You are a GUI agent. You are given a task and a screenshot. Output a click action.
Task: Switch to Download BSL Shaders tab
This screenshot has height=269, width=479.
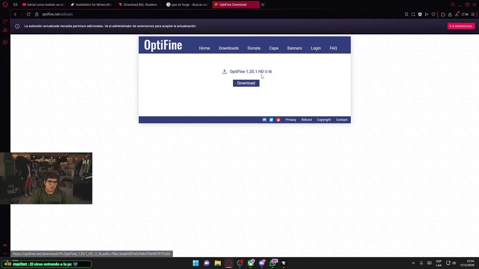tap(140, 4)
